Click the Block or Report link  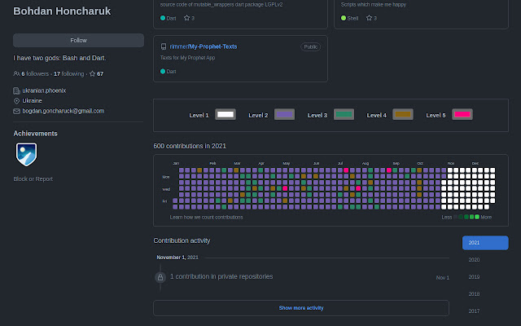coord(33,178)
